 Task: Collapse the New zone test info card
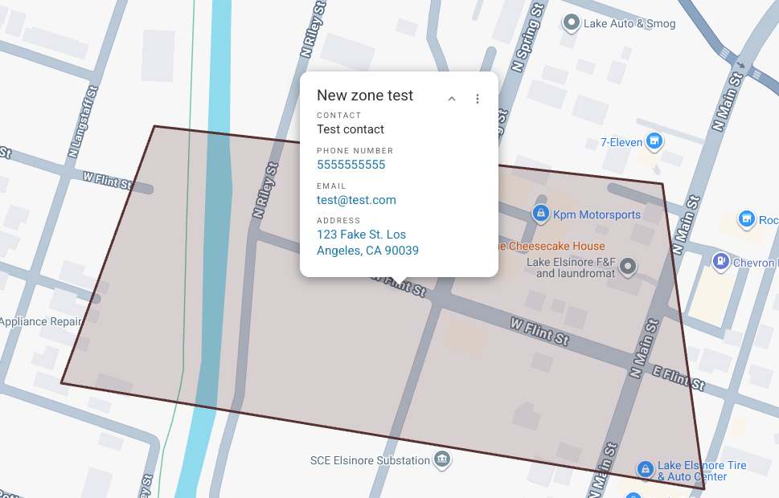pyautogui.click(x=452, y=99)
